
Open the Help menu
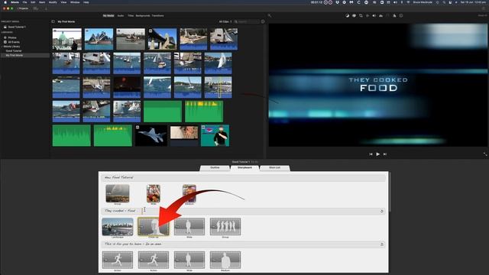point(86,2)
